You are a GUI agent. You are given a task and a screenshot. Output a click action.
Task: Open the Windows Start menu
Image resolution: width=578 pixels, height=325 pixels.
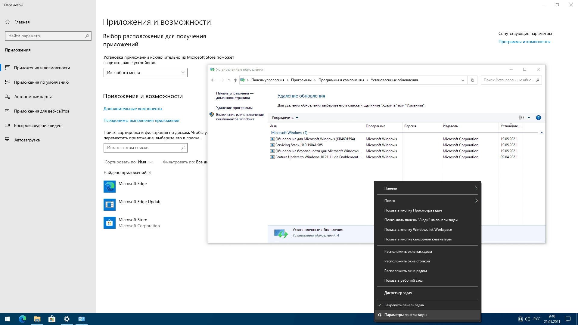7,319
